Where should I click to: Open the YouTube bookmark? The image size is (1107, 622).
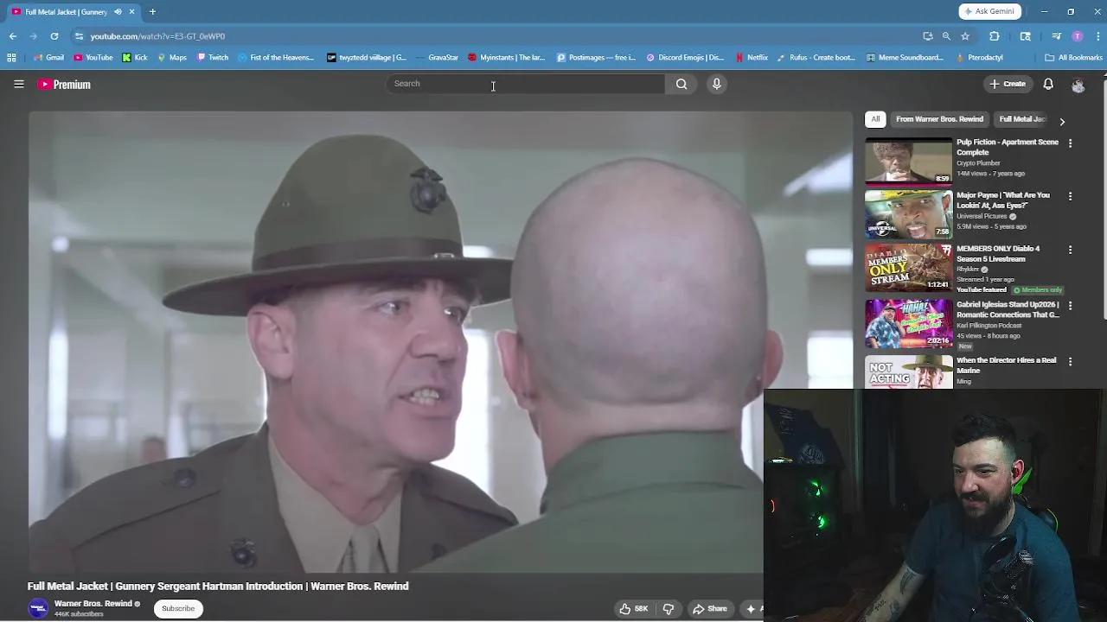(x=93, y=58)
